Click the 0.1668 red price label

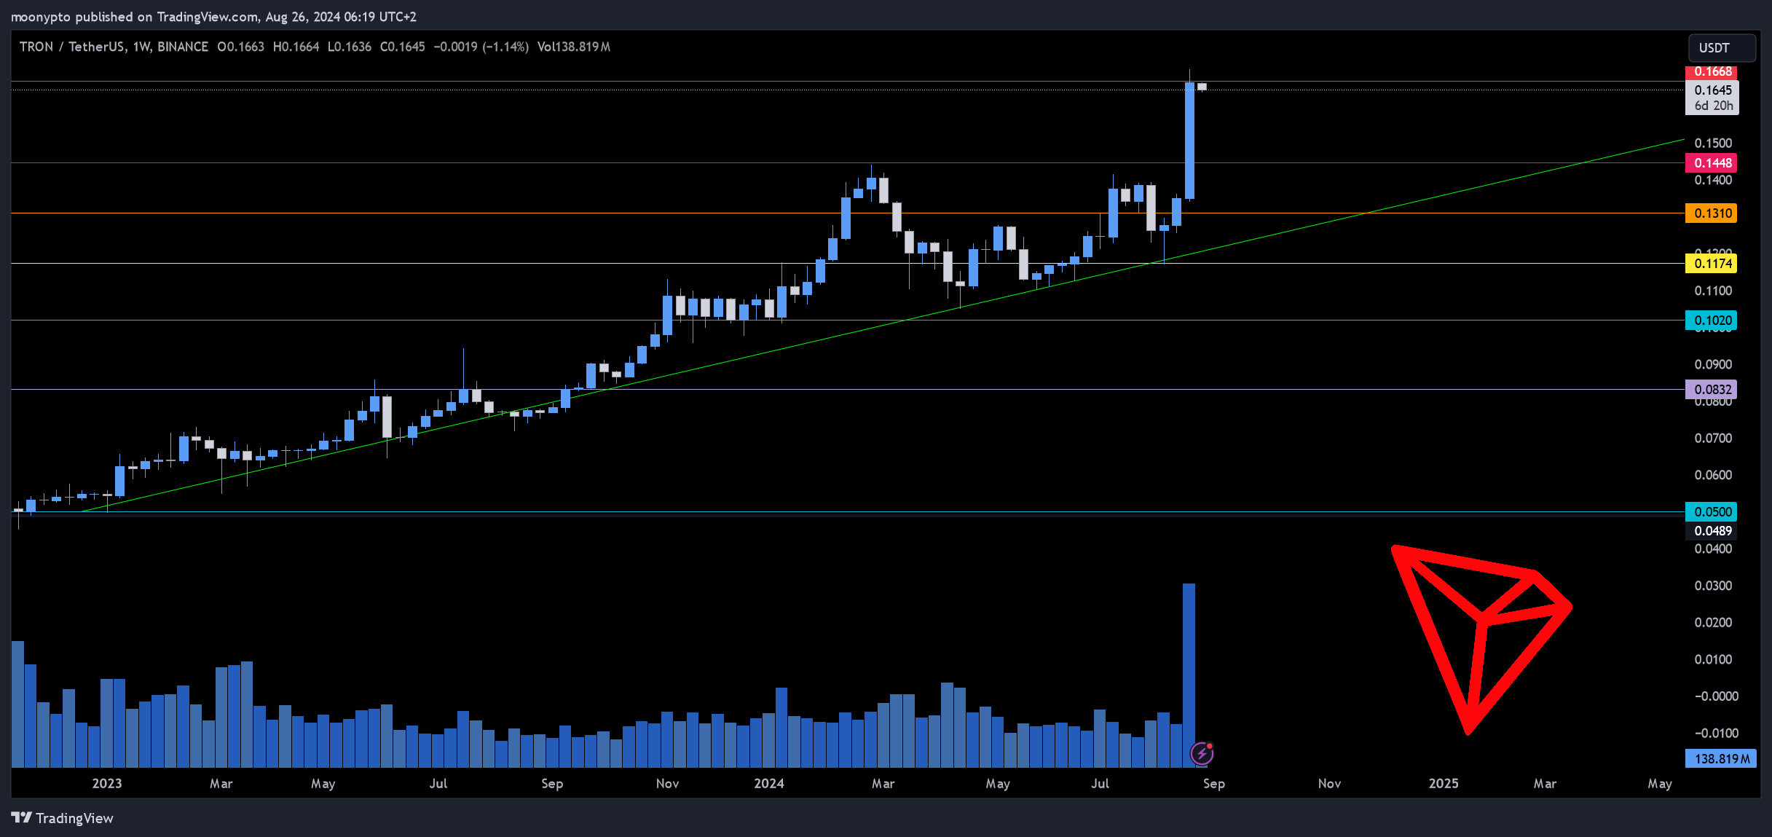click(1712, 71)
